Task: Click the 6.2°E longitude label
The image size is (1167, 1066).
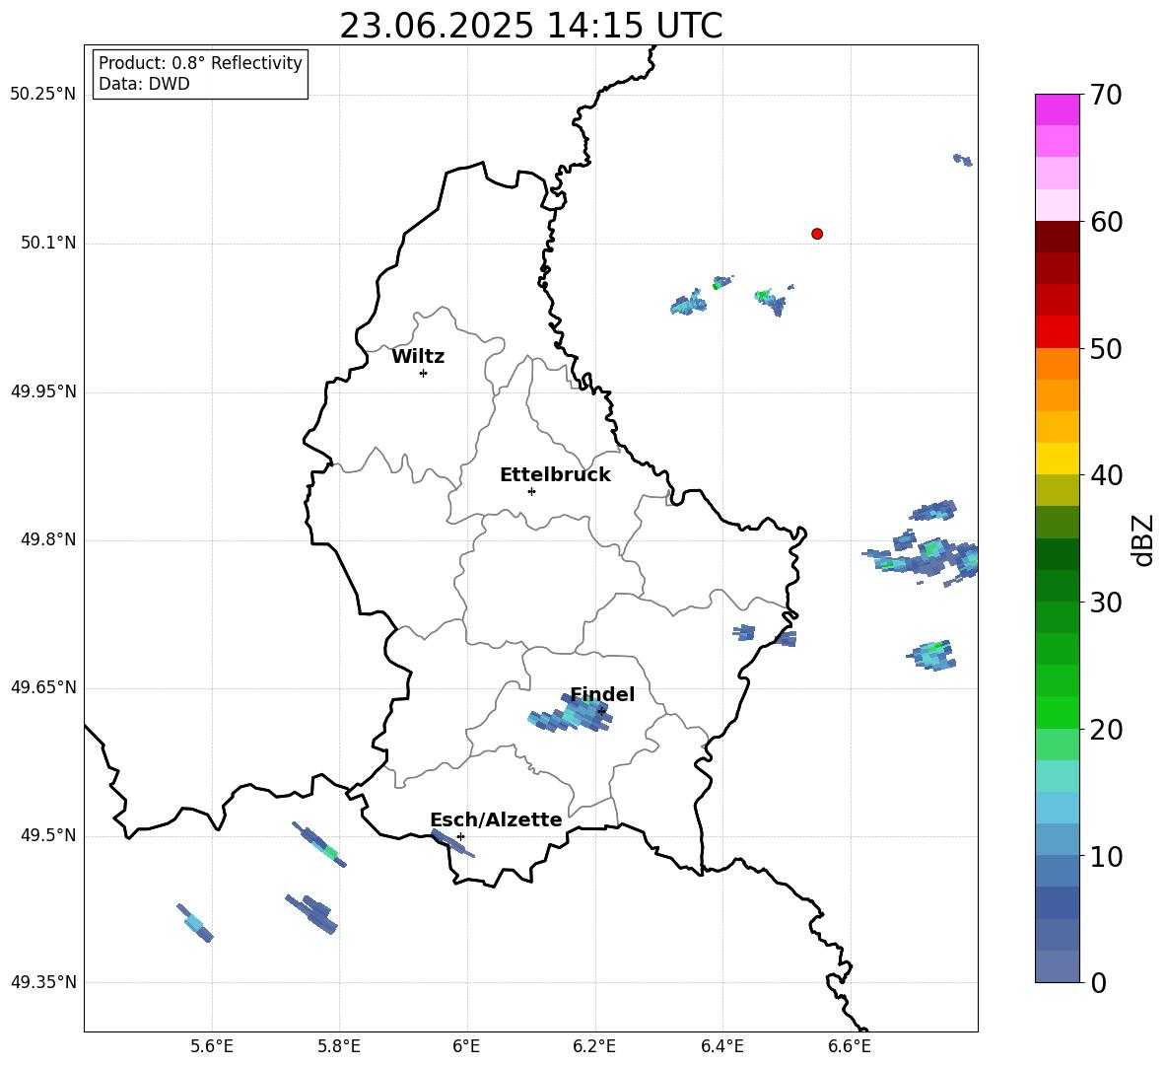Action: point(594,1046)
